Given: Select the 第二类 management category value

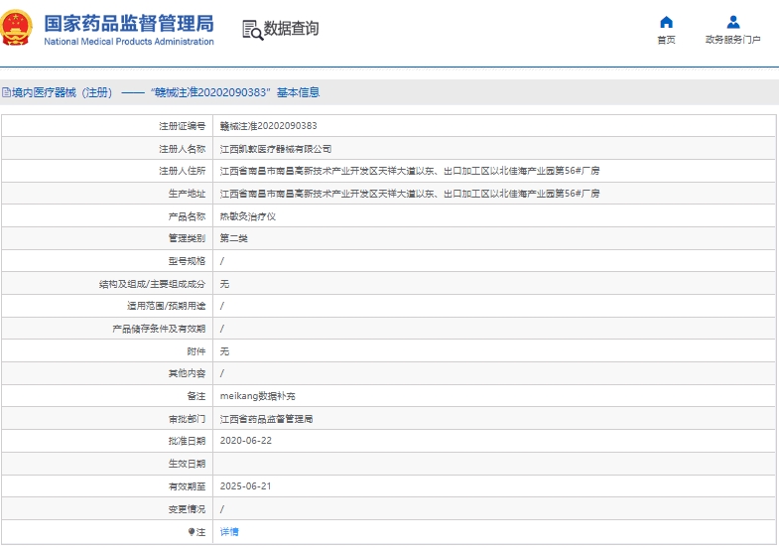Looking at the screenshot, I should pos(234,238).
